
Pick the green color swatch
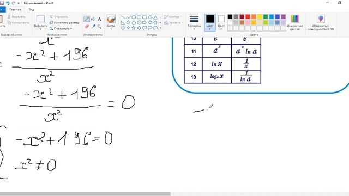pyautogui.click(x=266, y=17)
